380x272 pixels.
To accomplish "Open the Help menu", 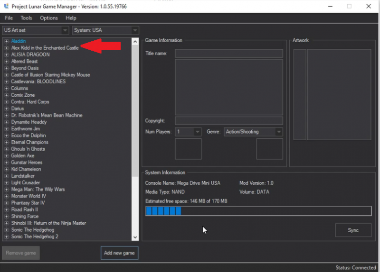I will coord(71,18).
